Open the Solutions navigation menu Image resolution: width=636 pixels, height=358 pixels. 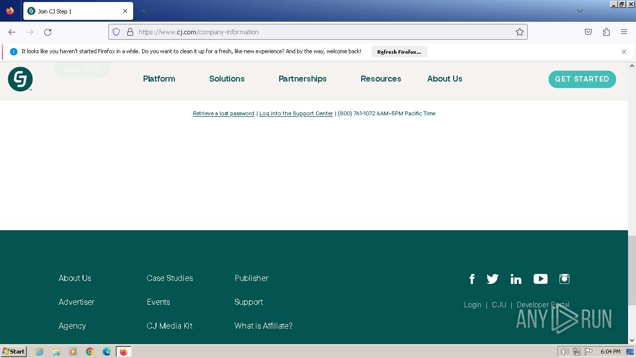pyautogui.click(x=227, y=79)
